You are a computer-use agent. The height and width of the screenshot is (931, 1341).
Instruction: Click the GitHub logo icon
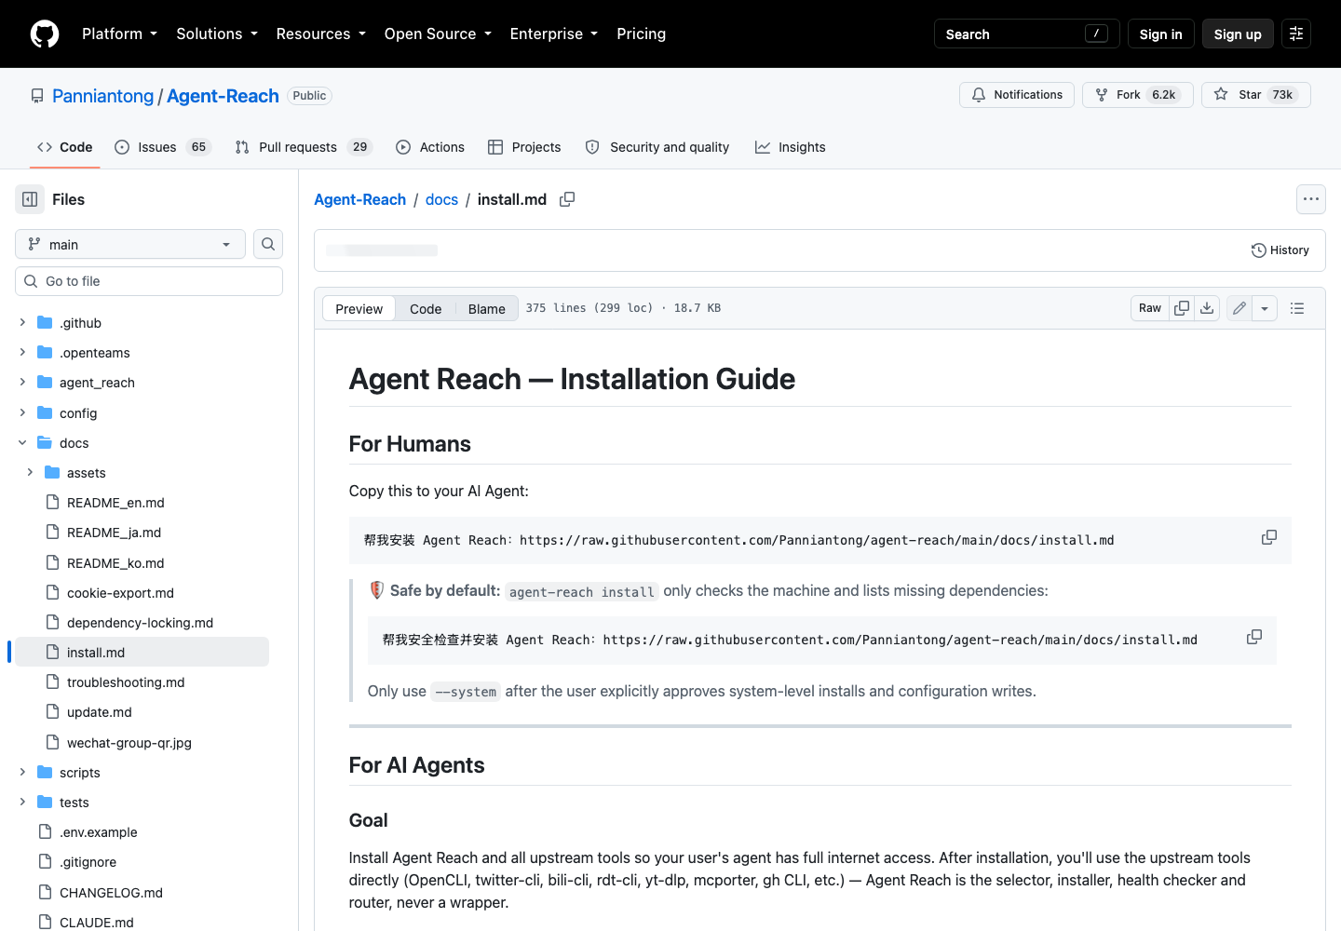pyautogui.click(x=45, y=34)
